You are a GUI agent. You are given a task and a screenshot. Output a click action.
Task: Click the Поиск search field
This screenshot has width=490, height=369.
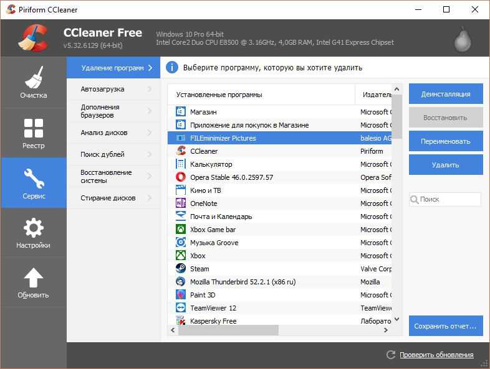pyautogui.click(x=449, y=199)
